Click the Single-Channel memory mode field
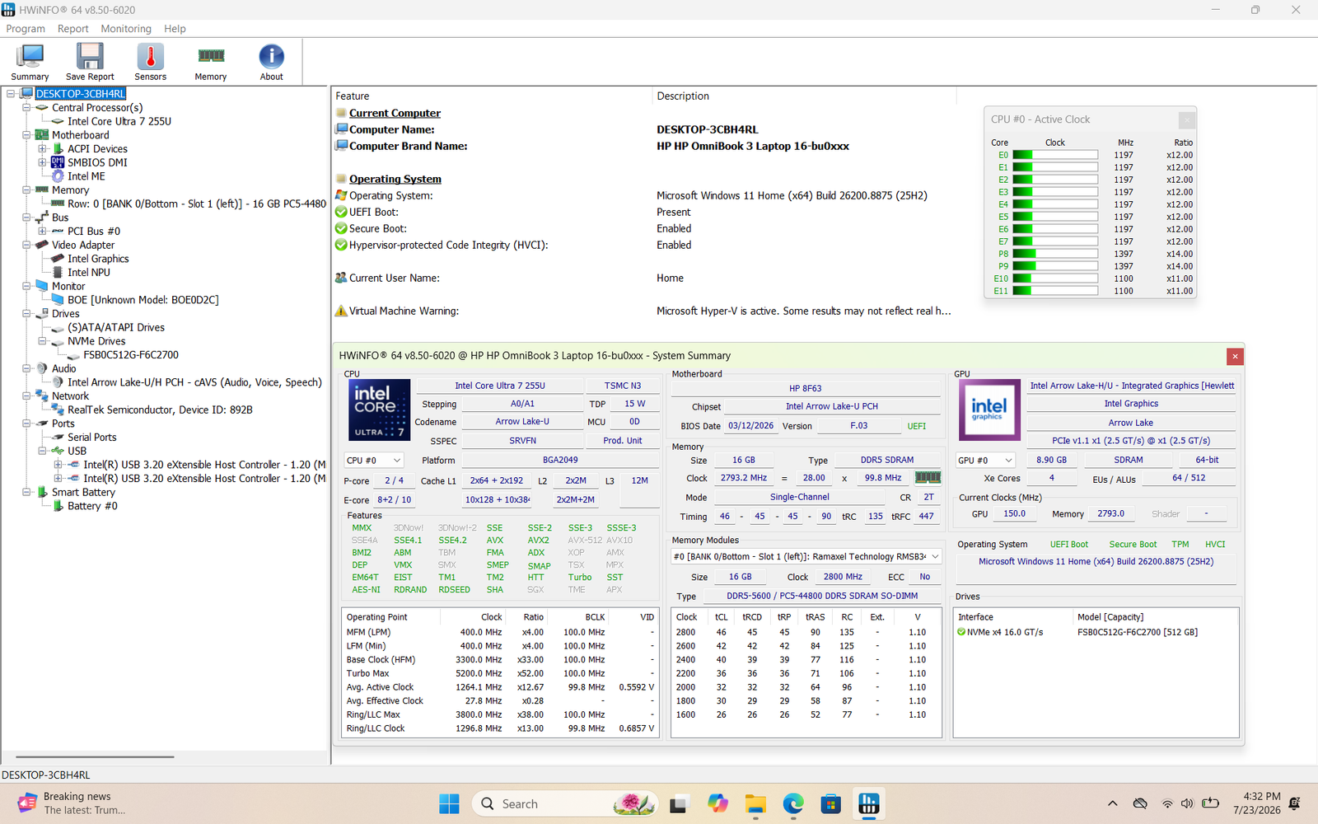1318x824 pixels. [799, 498]
